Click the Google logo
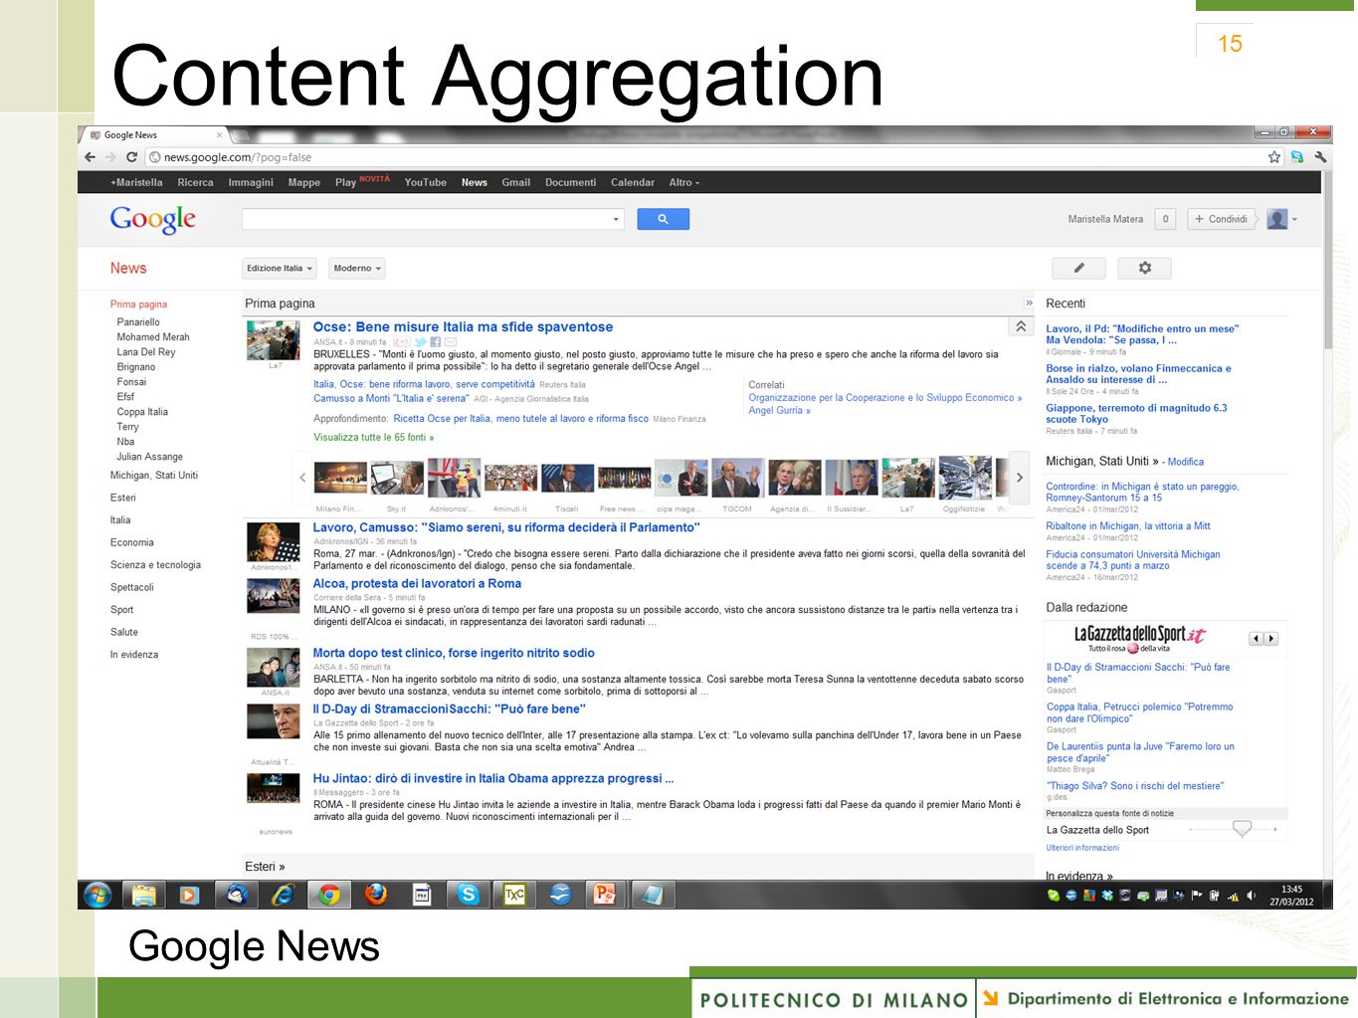 coord(152,219)
